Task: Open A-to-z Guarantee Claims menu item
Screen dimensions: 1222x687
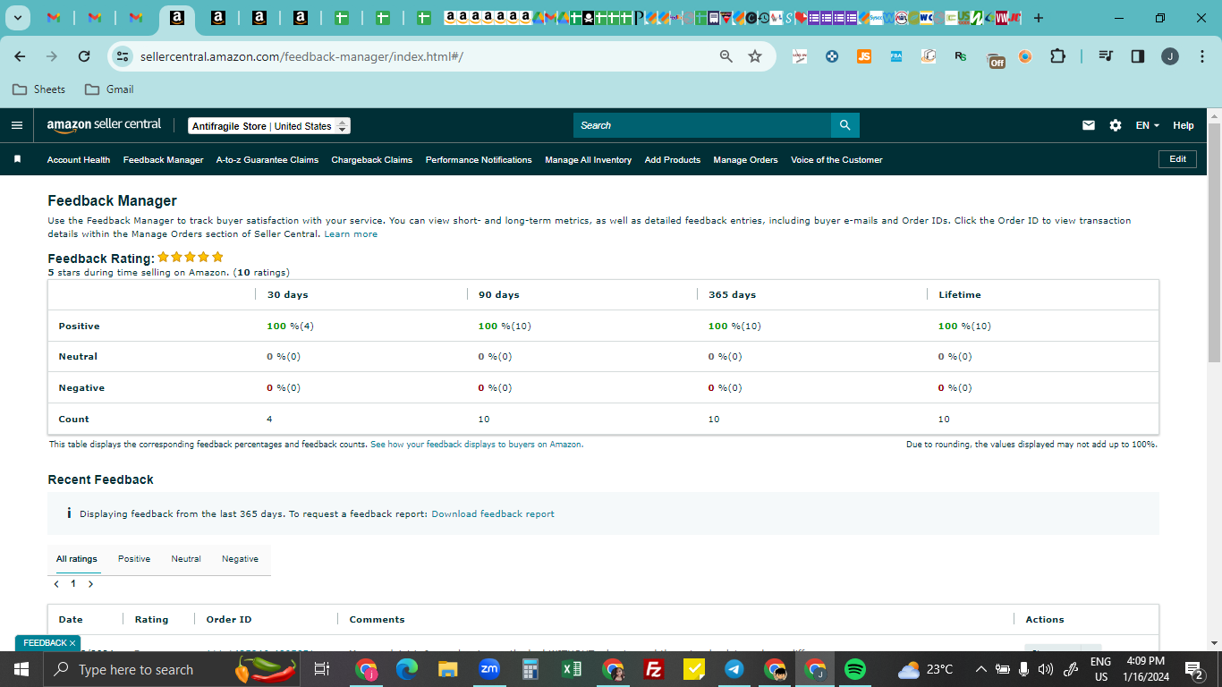Action: pos(267,160)
